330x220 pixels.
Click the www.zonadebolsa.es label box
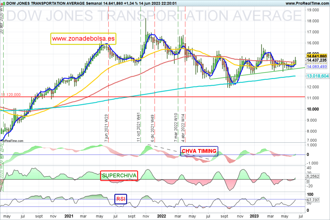pyautogui.click(x=83, y=39)
